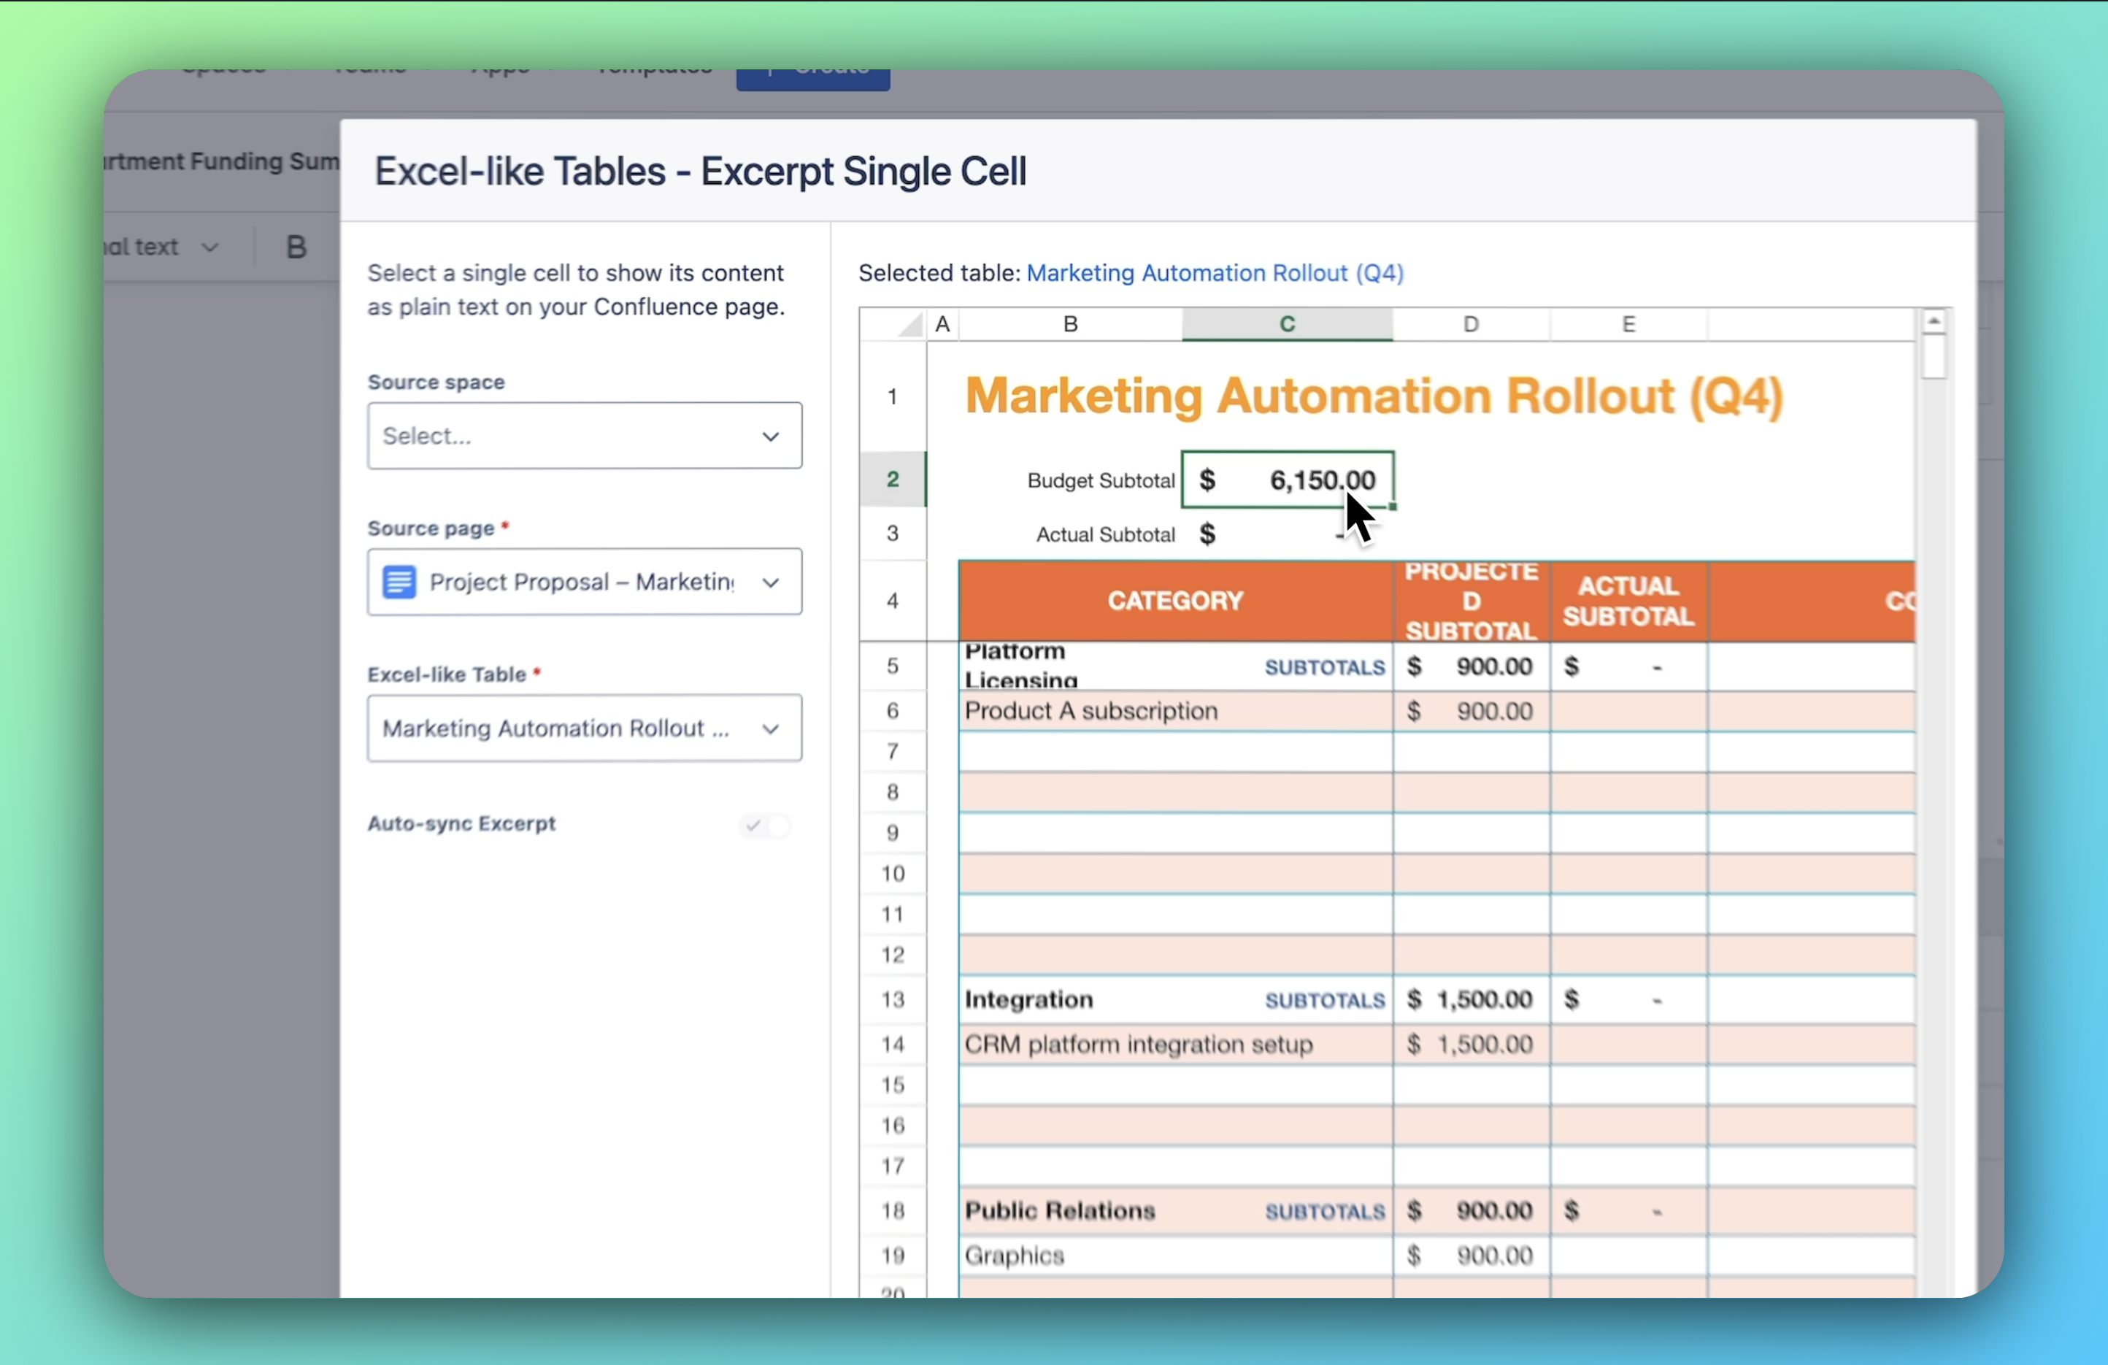Image resolution: width=2108 pixels, height=1365 pixels.
Task: Select column E header
Action: (x=1628, y=324)
